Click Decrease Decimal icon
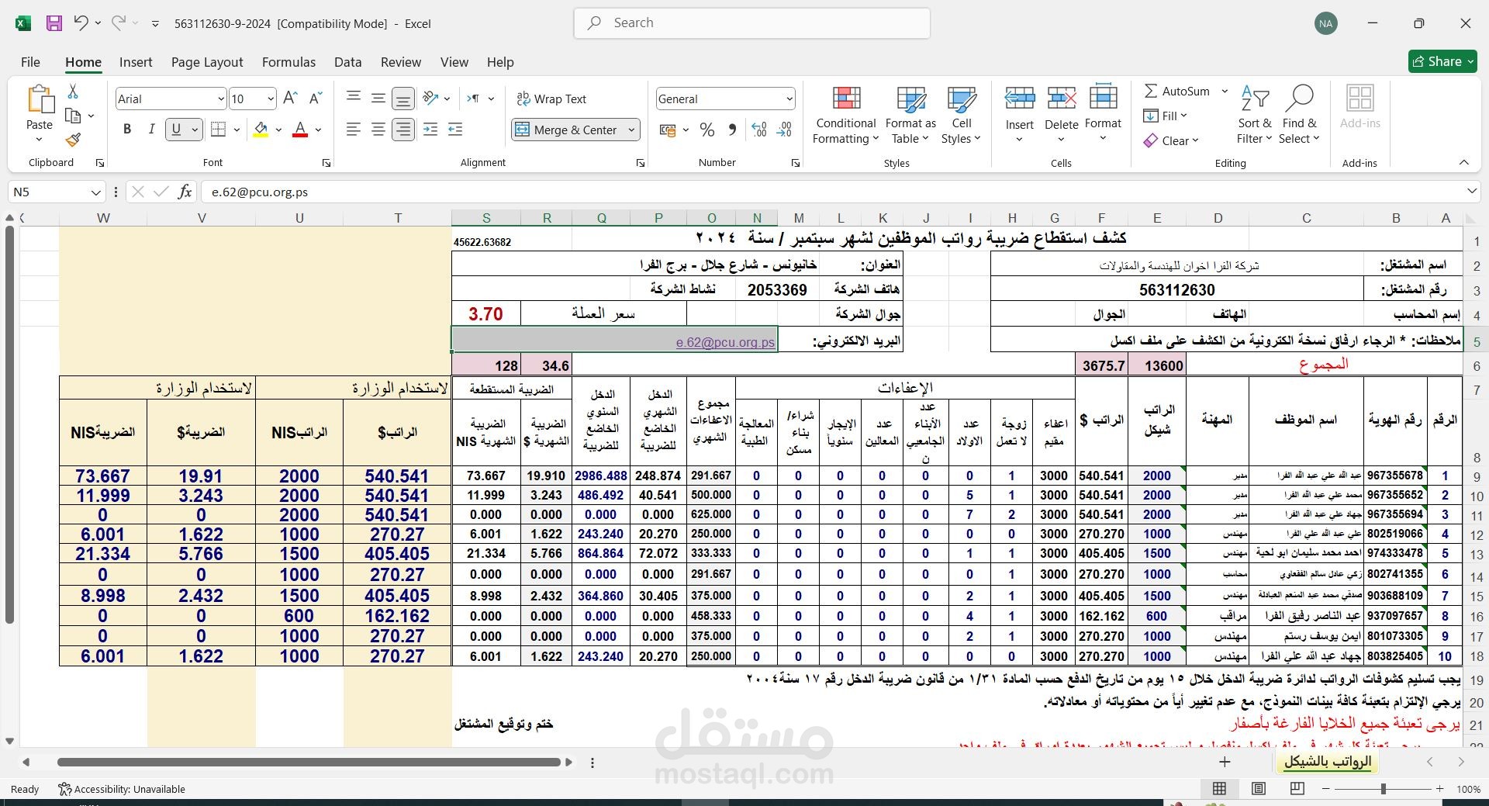 click(784, 130)
